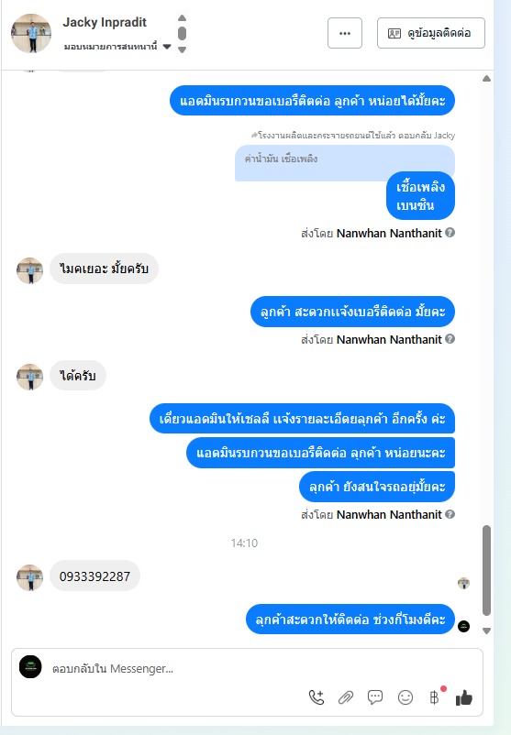
Task: Click the header scroll up arrow
Action: [x=183, y=17]
